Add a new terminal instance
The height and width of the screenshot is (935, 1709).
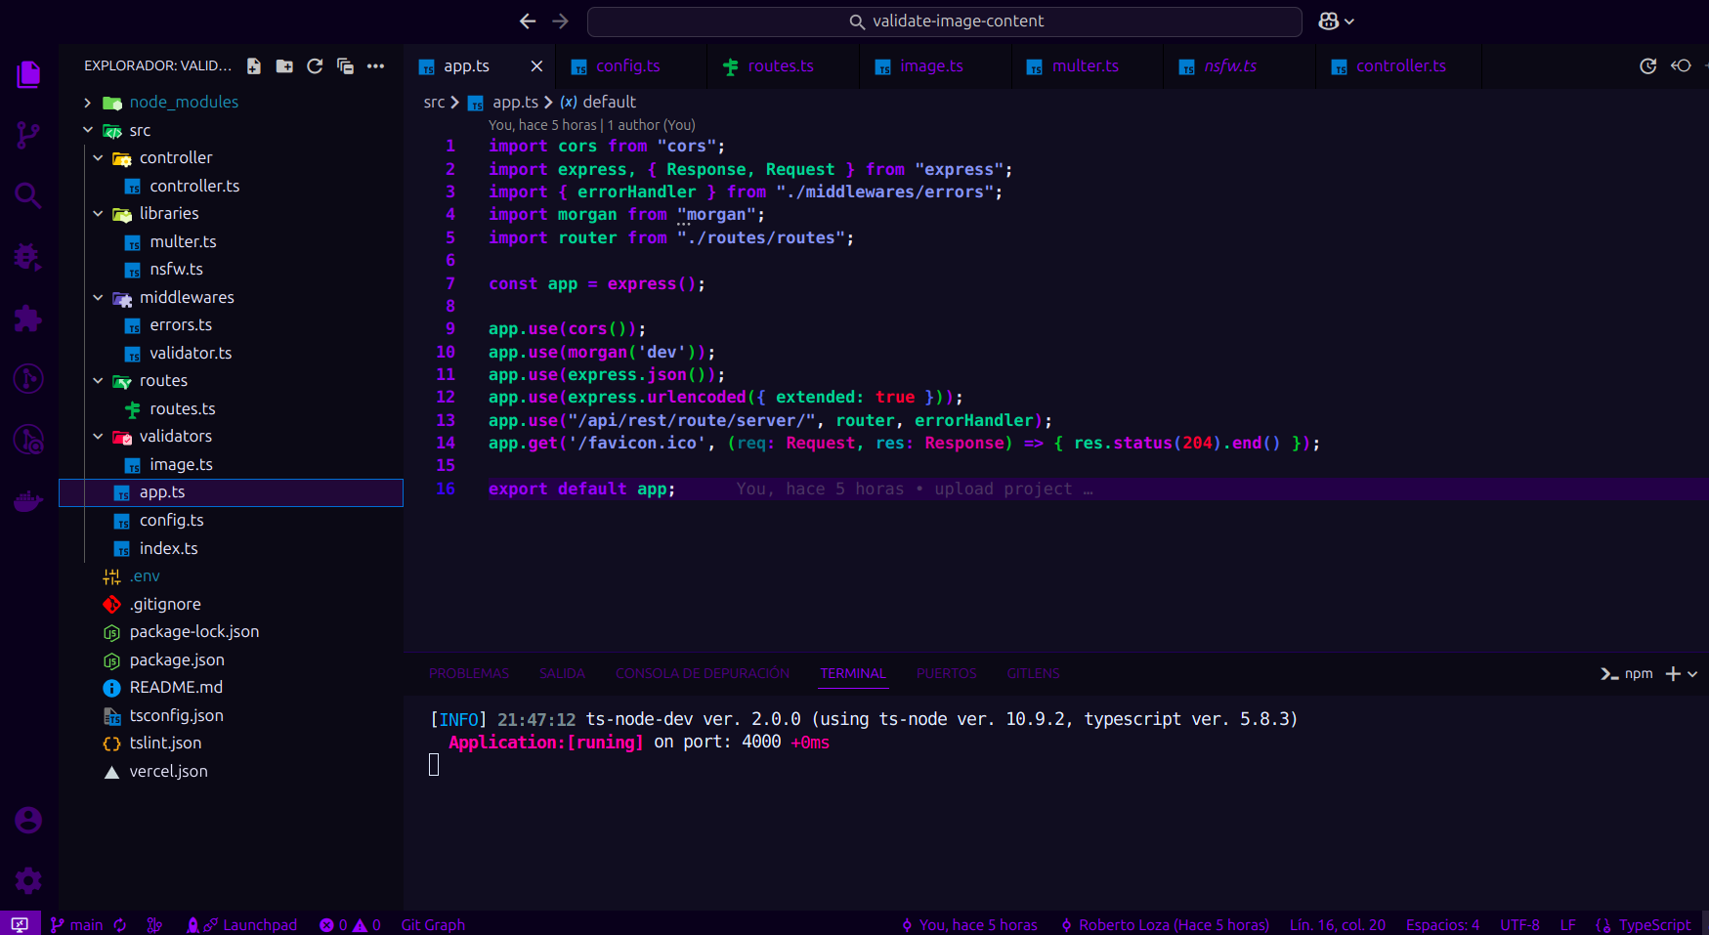[1673, 673]
